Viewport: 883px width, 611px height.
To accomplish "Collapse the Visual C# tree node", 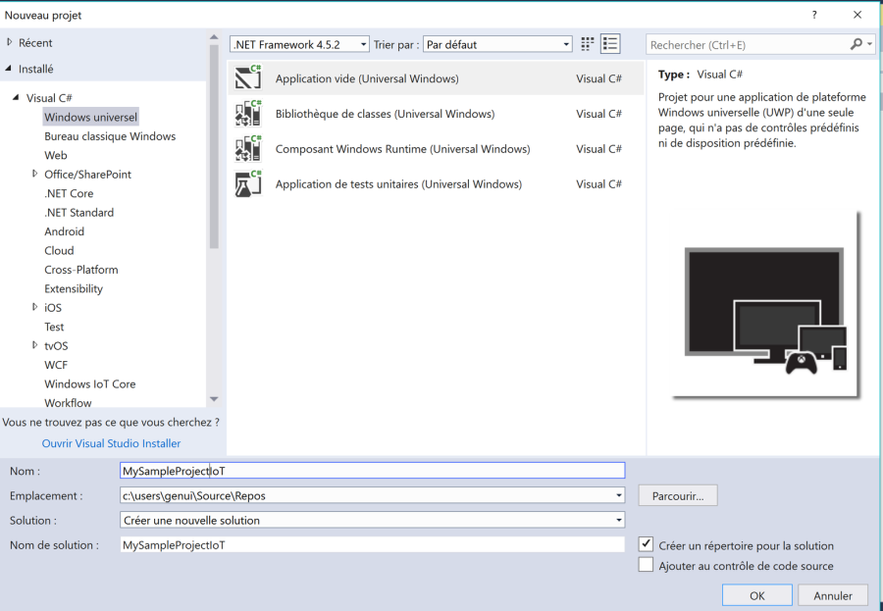I will point(17,97).
